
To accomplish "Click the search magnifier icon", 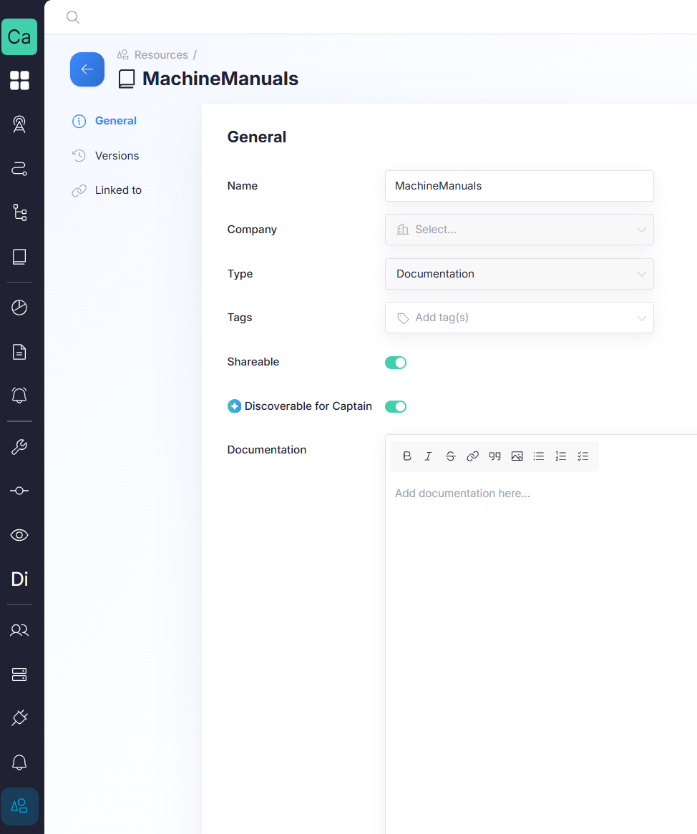I will tap(73, 17).
